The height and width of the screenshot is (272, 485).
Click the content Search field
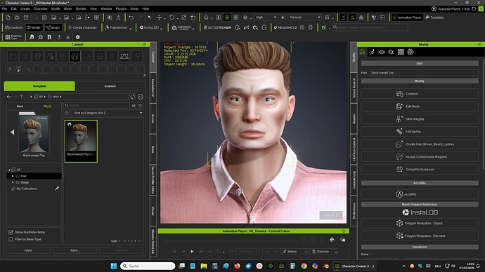click(98, 105)
